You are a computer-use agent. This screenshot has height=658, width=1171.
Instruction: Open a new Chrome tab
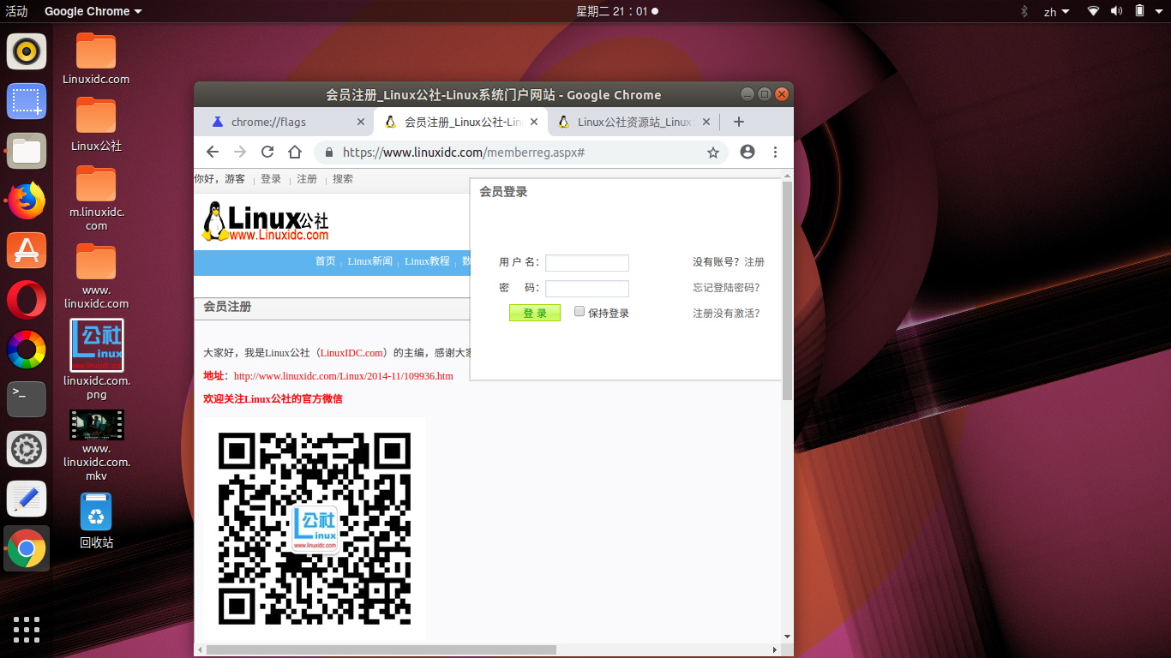click(x=739, y=122)
